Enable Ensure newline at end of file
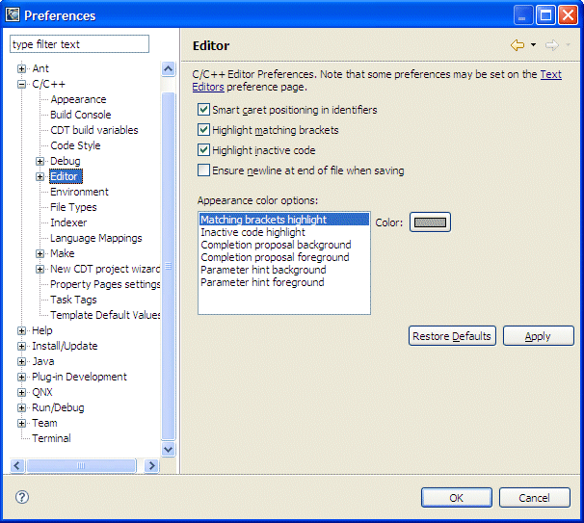 [203, 170]
